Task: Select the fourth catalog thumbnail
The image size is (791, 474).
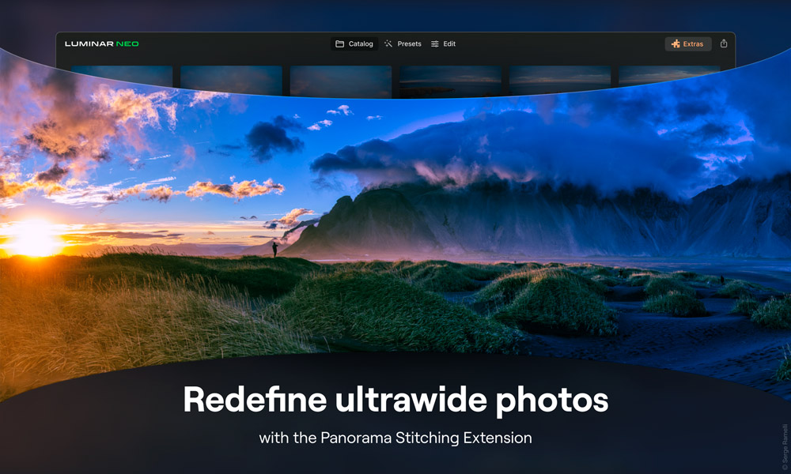Action: click(450, 81)
